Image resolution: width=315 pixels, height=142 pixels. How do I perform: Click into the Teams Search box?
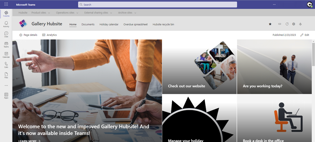158,4
